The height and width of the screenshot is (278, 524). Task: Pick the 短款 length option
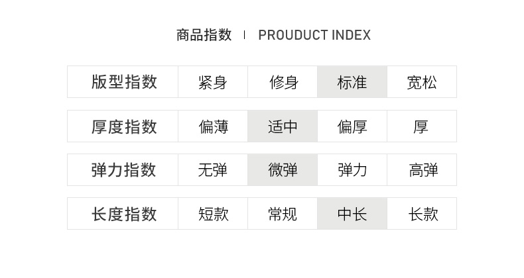(x=212, y=214)
